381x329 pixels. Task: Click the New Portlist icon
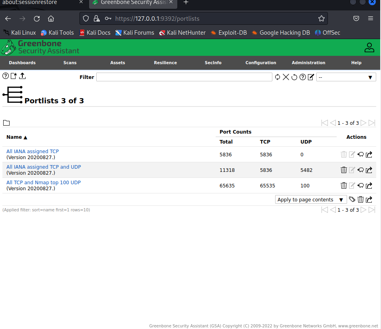tap(14, 76)
